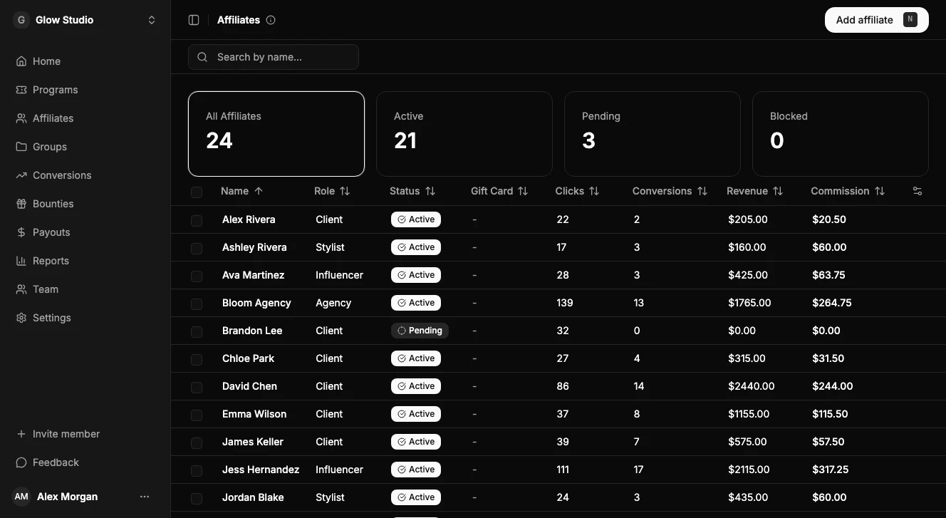Viewport: 946px width, 518px height.
Task: Open the column customization icon
Action: [x=917, y=191]
